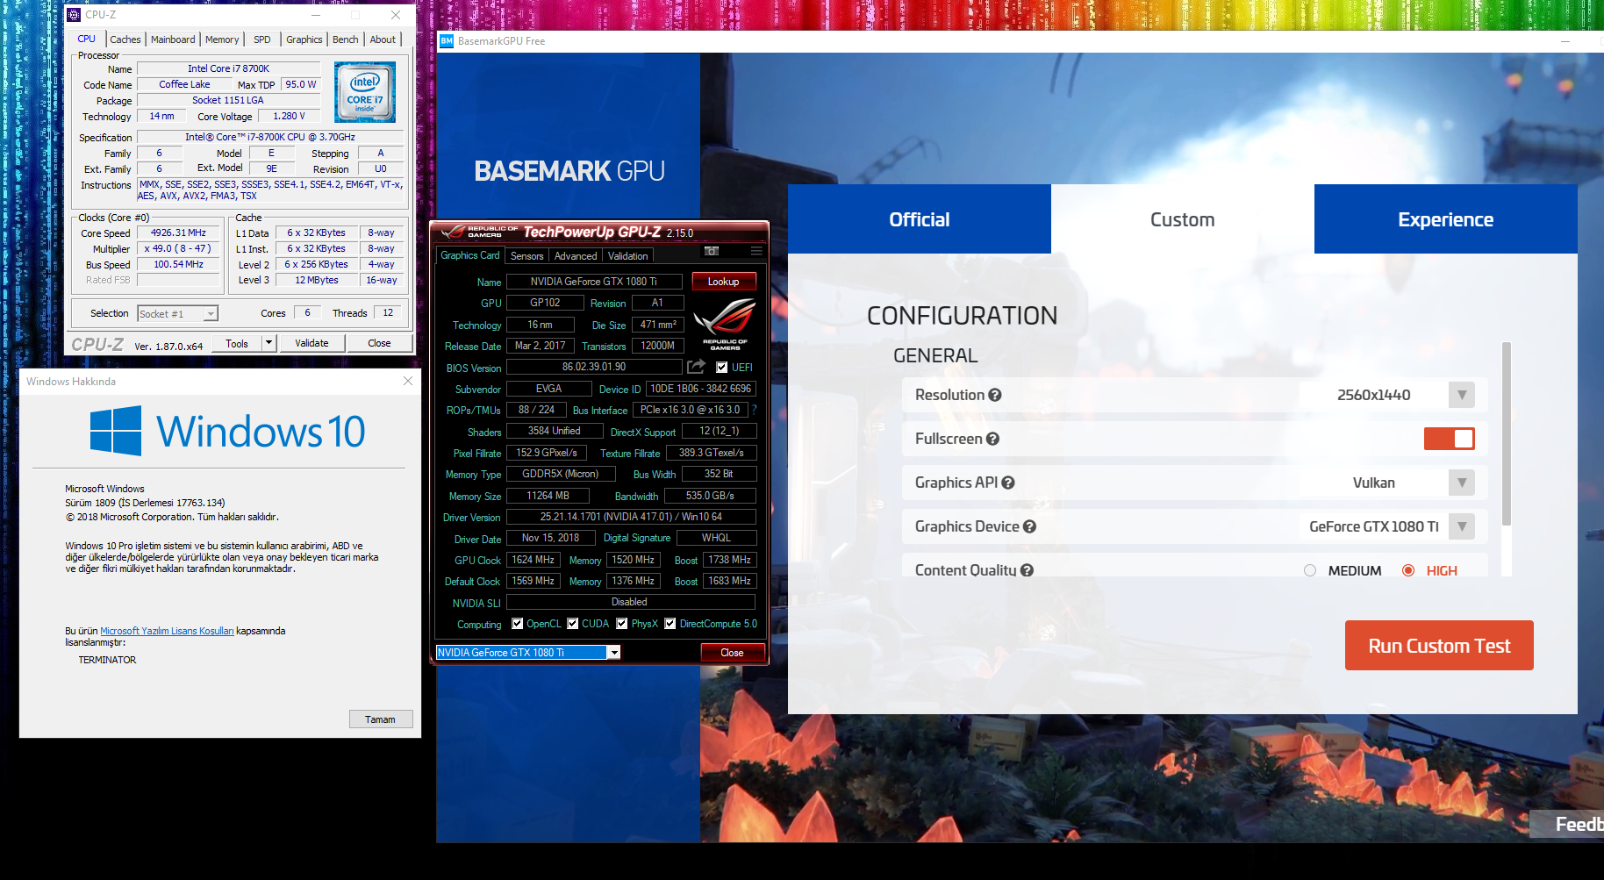Open the Memory tab in CPU-Z
1604x880 pixels.
(222, 39)
